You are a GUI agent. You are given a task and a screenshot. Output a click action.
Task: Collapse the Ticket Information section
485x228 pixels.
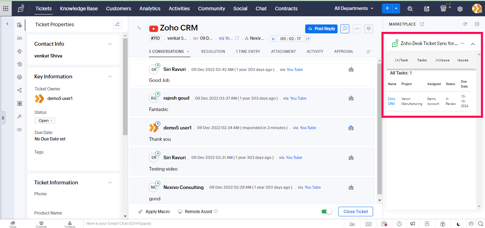click(110, 183)
